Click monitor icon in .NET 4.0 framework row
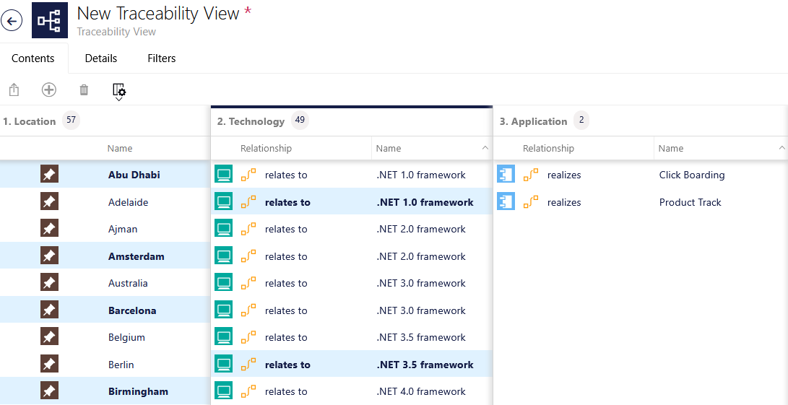The image size is (788, 405). click(x=224, y=391)
